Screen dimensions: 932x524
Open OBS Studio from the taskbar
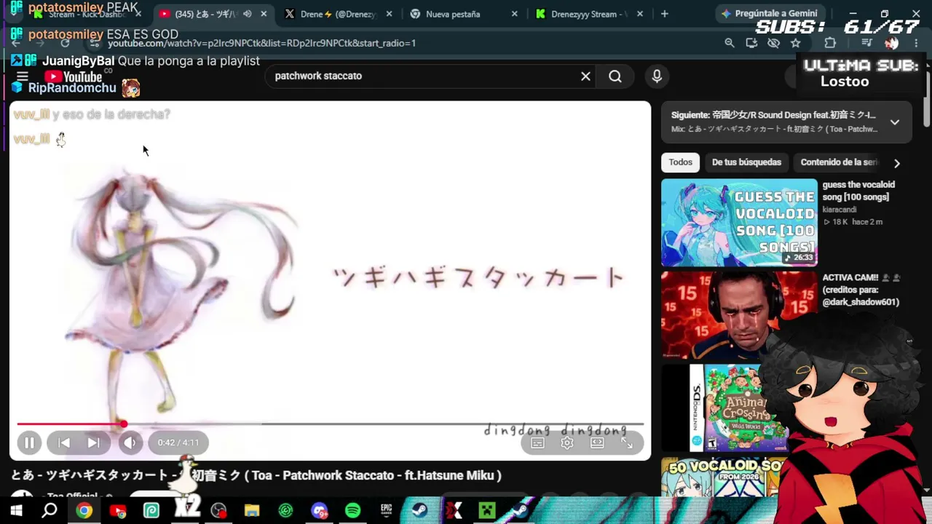click(218, 510)
